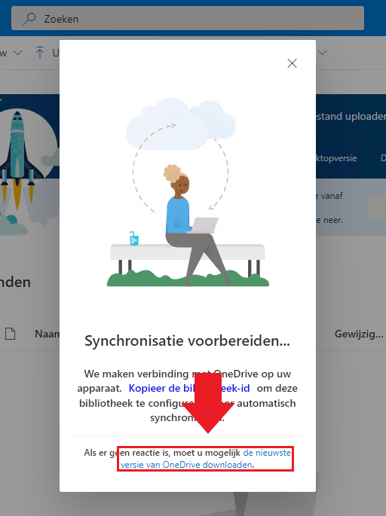Screen dimensions: 386x516
Task: Click the cloud sync illustration
Action: [x=180, y=124]
